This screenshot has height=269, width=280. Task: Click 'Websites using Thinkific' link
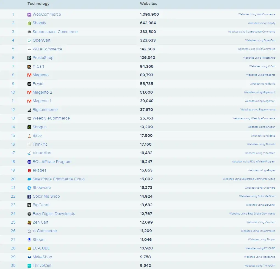pyautogui.click(x=261, y=144)
